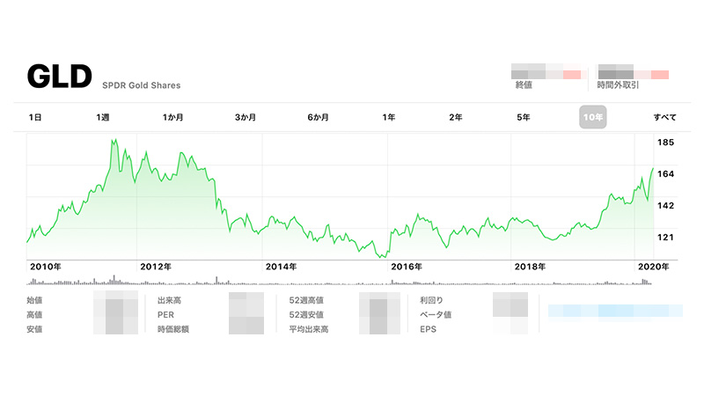This screenshot has width=704, height=396.
Task: Select the 1日 time range tab
Action: pyautogui.click(x=35, y=117)
